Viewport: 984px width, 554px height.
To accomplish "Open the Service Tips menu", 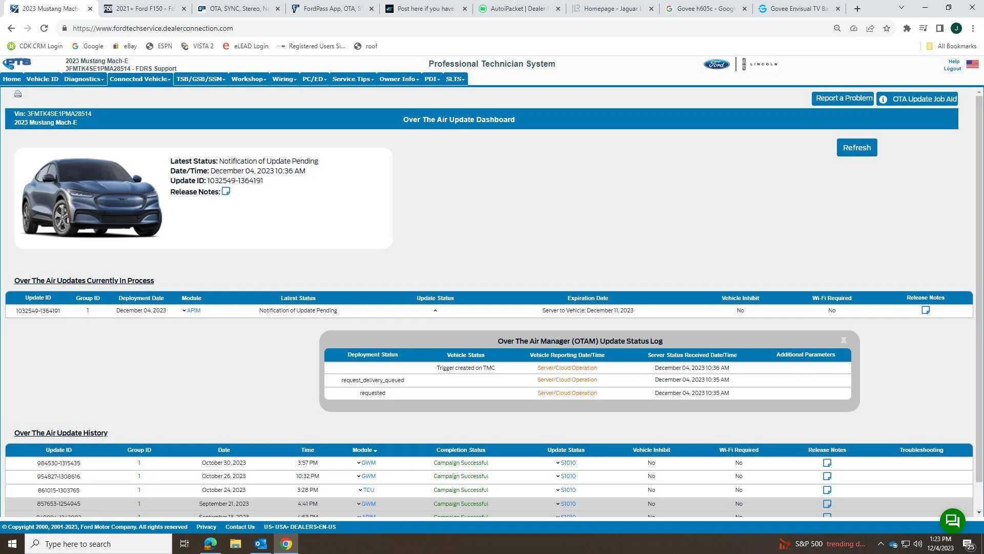I will click(x=353, y=79).
